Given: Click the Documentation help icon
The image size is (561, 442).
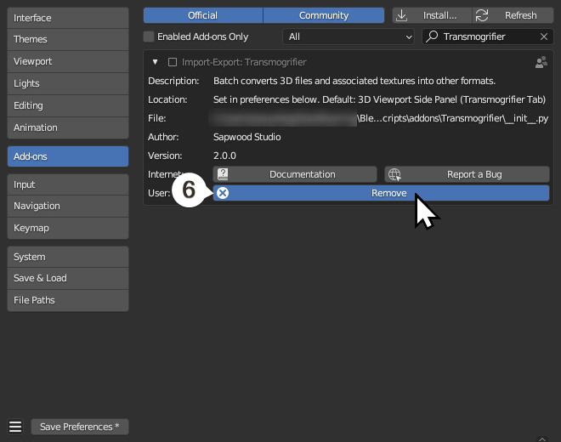Looking at the screenshot, I should coord(223,174).
